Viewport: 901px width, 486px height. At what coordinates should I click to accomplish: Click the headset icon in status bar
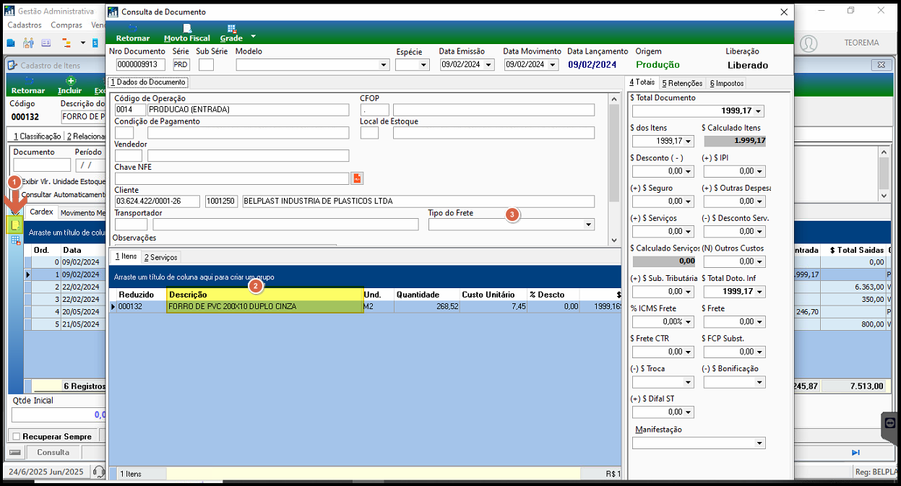98,472
